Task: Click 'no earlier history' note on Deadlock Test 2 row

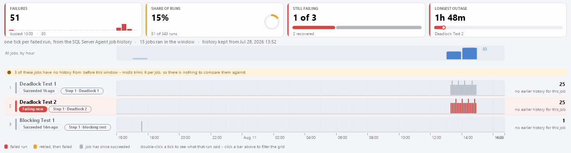Action: [x=540, y=110]
